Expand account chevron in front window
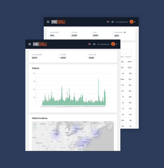This screenshot has width=164, height=168. click(116, 44)
